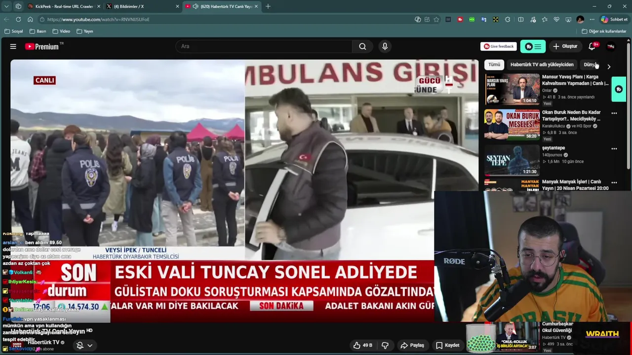The width and height of the screenshot is (632, 355).
Task: Open the Sosyal bookmarks folder
Action: pyautogui.click(x=13, y=31)
